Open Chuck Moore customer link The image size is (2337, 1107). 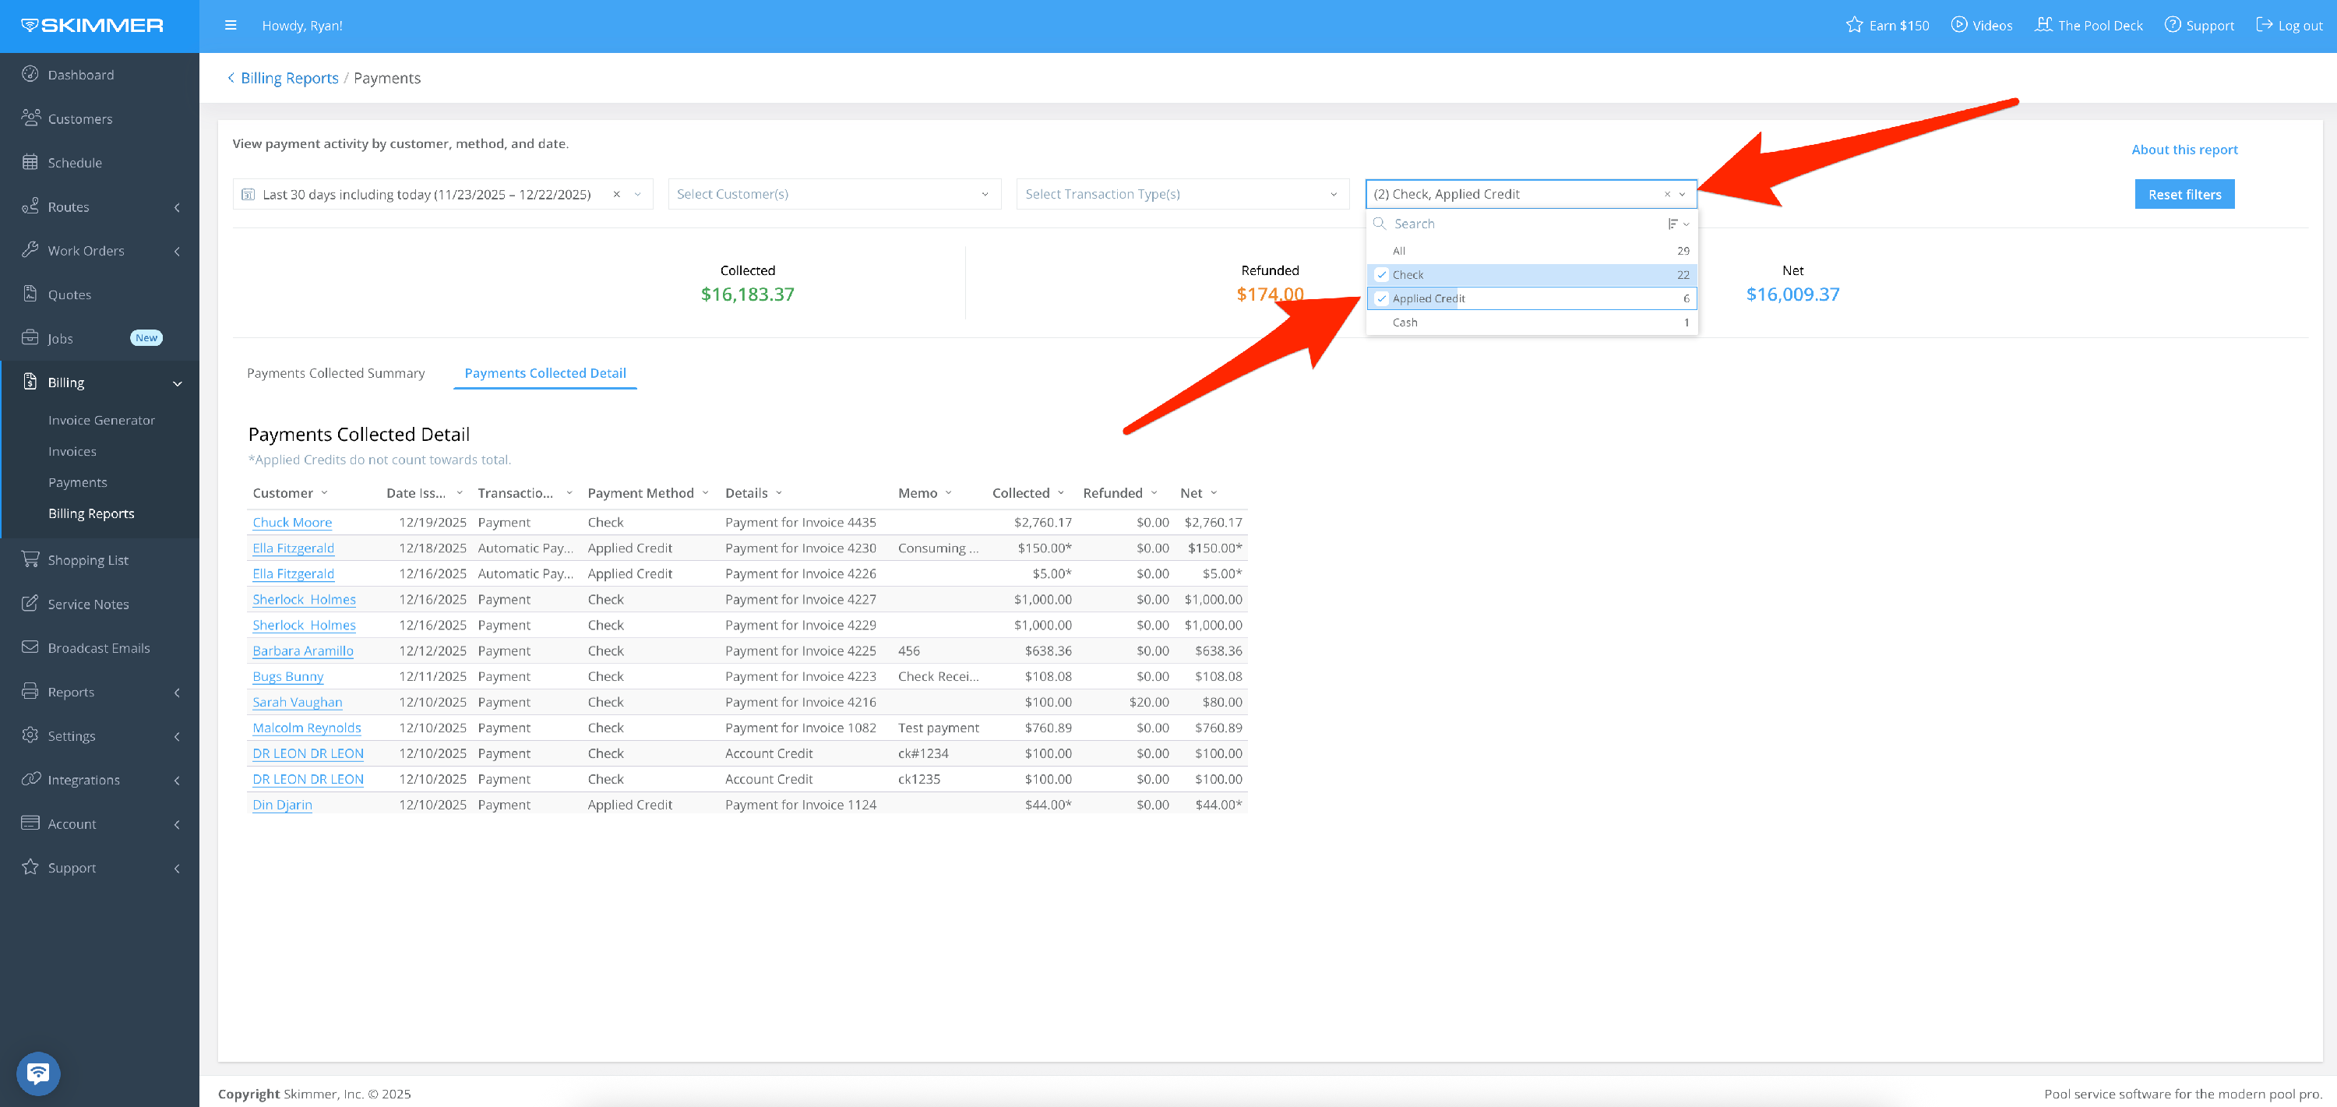pos(292,523)
